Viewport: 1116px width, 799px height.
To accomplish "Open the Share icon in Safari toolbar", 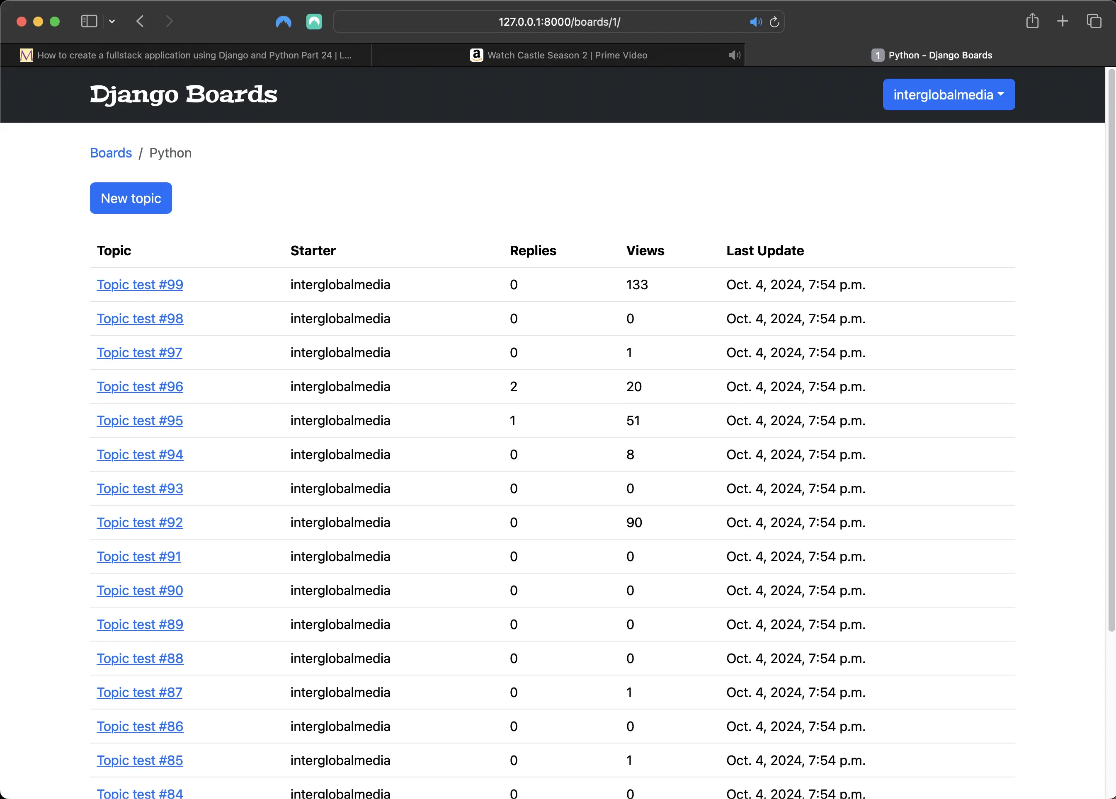I will (x=1032, y=21).
